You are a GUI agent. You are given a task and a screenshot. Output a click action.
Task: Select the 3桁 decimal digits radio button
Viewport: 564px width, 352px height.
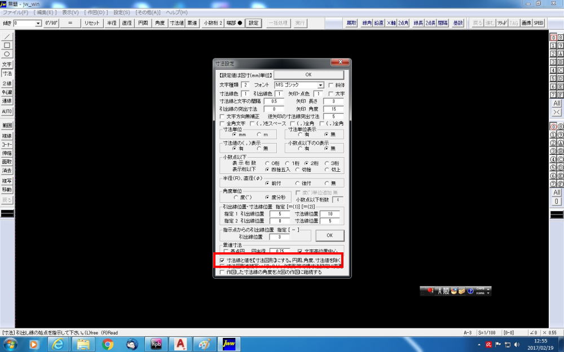tap(327, 163)
